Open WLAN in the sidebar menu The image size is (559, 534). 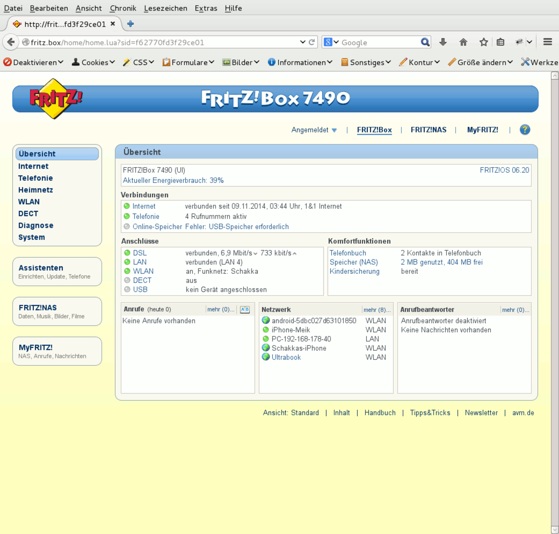[29, 202]
